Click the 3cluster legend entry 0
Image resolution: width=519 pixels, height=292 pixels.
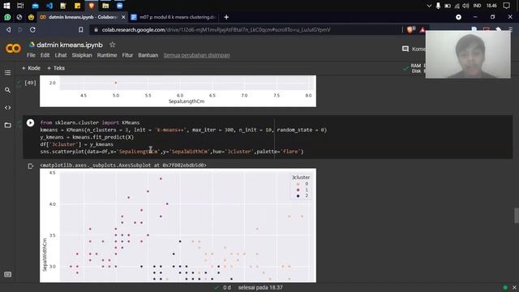[302, 184]
